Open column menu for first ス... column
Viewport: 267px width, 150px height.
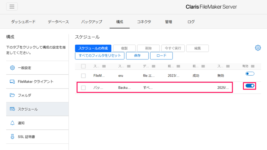point(104,66)
